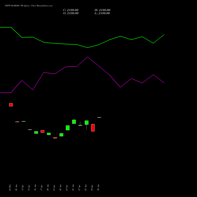Click the open value O: 2130.00

(71, 13)
